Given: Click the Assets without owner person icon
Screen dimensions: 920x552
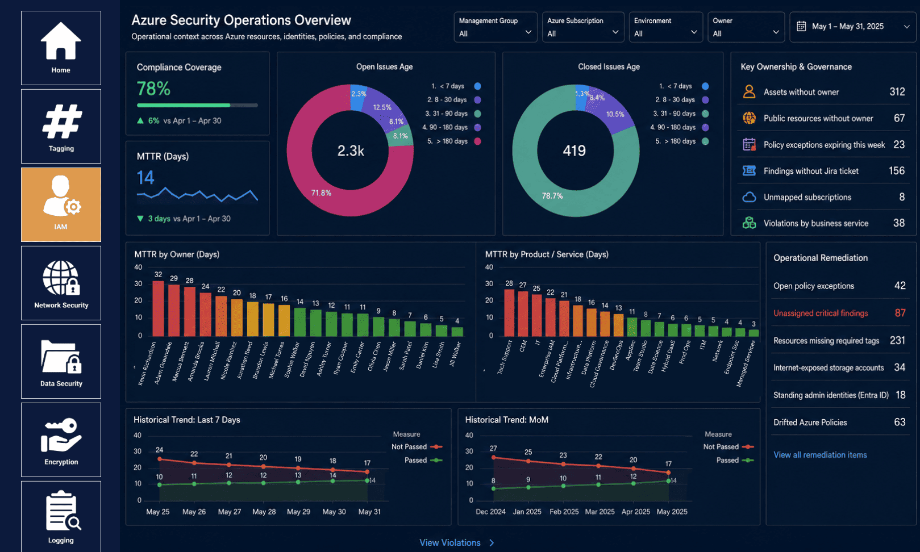Looking at the screenshot, I should [749, 91].
